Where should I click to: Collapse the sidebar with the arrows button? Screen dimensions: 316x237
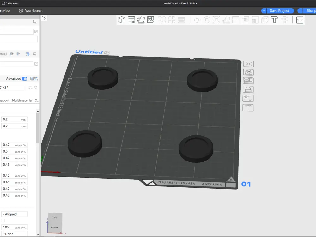pyautogui.click(x=44, y=18)
